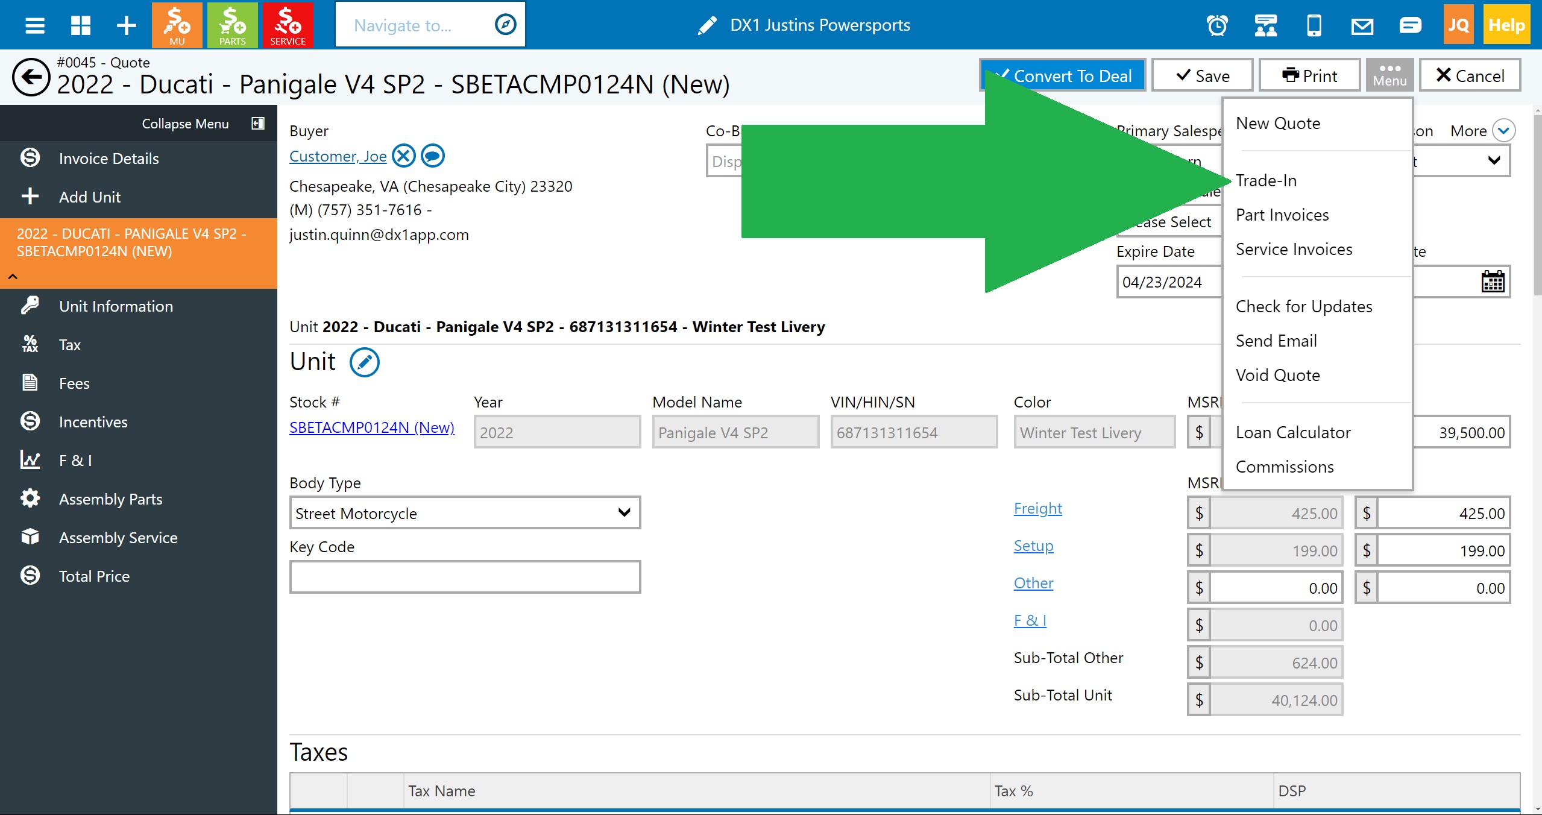Click the Key Code input field
The width and height of the screenshot is (1542, 815).
(x=465, y=577)
